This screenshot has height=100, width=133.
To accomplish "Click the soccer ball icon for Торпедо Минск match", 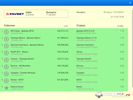I will (6, 39).
